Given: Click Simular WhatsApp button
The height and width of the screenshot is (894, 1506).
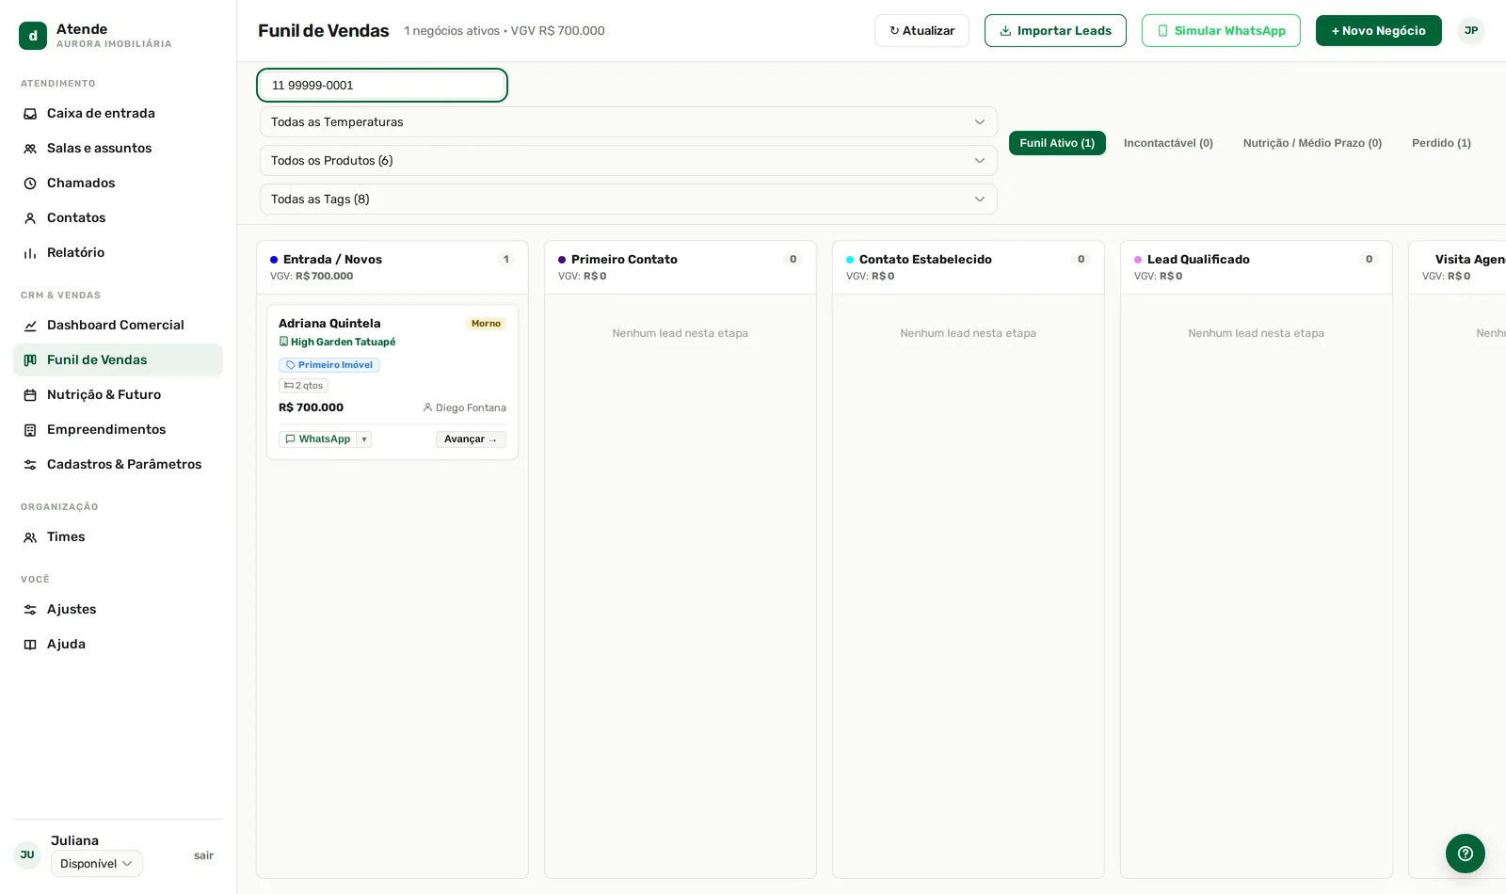Looking at the screenshot, I should (x=1221, y=31).
